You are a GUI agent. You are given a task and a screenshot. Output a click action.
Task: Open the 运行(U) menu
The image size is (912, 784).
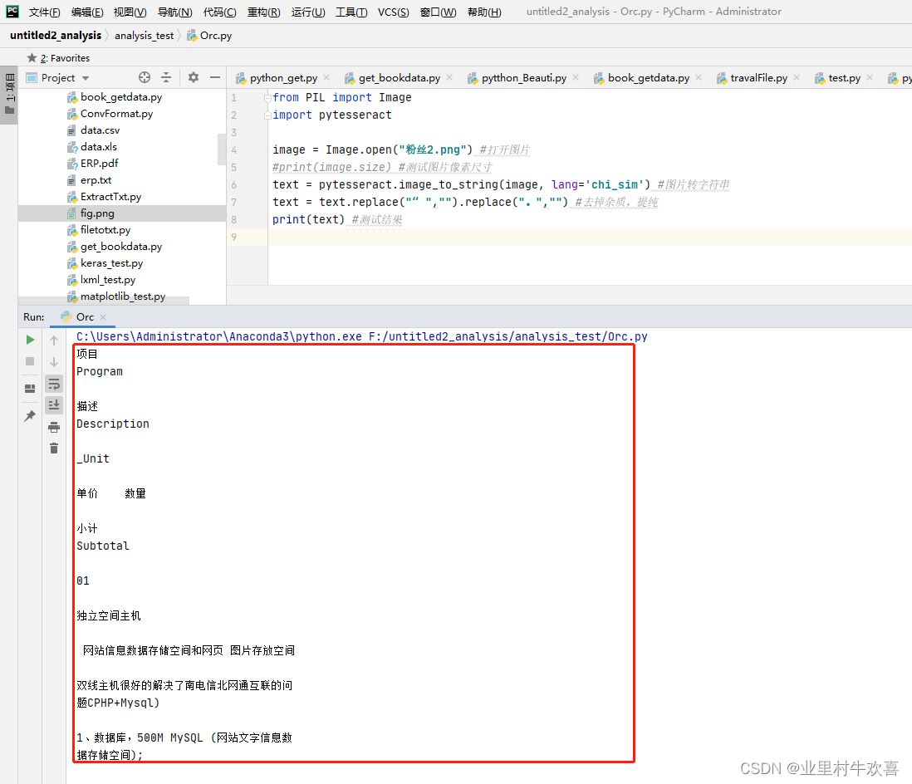308,12
